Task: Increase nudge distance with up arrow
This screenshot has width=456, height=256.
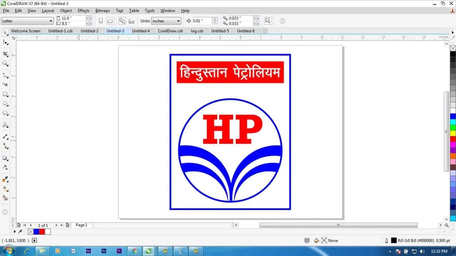Action: click(x=215, y=19)
